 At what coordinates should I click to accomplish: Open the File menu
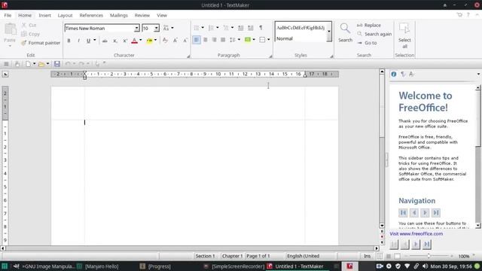pyautogui.click(x=8, y=15)
